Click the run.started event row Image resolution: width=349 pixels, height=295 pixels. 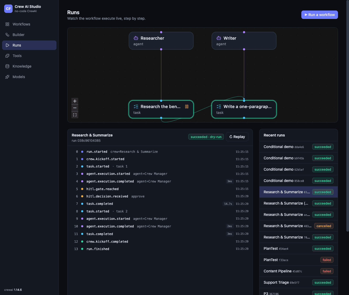pyautogui.click(x=160, y=152)
